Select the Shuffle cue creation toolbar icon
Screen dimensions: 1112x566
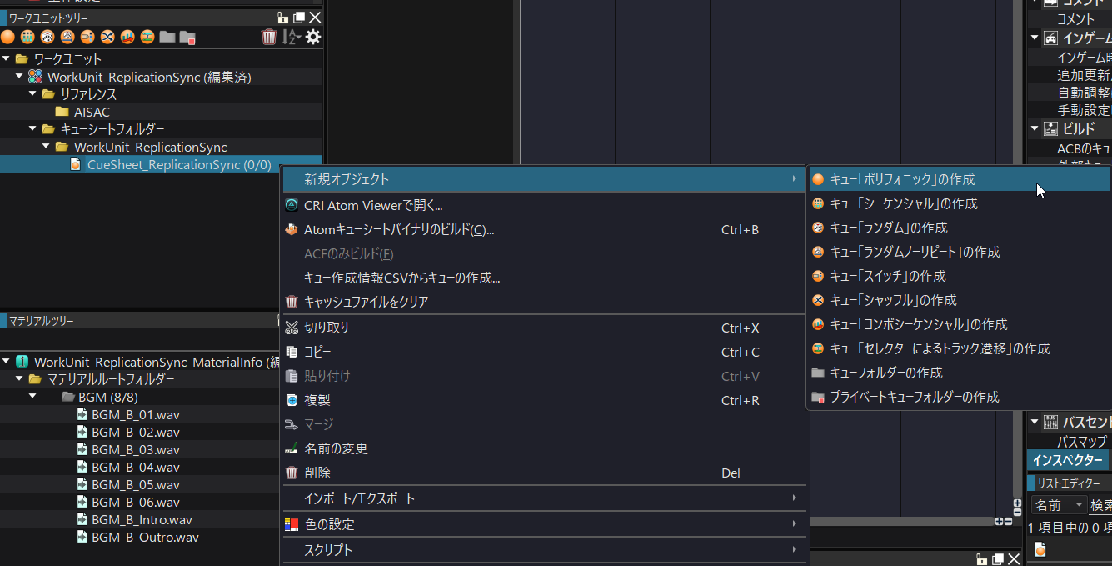(x=107, y=37)
